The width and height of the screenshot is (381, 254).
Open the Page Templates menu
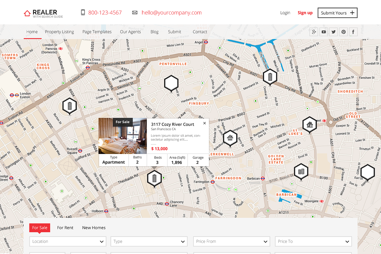tap(97, 32)
